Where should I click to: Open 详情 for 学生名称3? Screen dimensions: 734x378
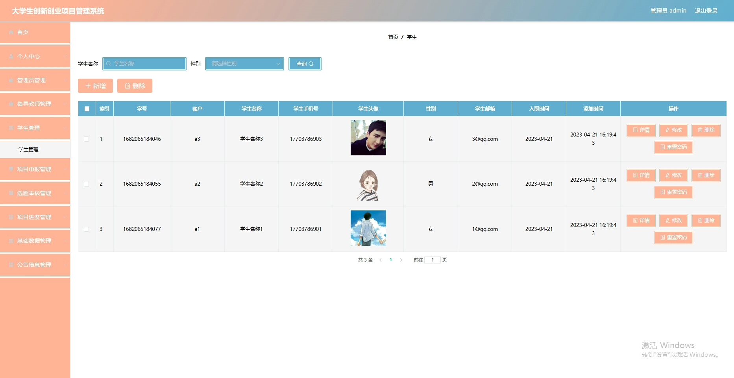pyautogui.click(x=641, y=130)
